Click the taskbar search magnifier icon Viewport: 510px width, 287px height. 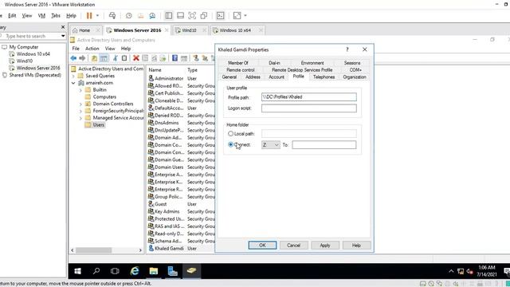pyautogui.click(x=96, y=271)
